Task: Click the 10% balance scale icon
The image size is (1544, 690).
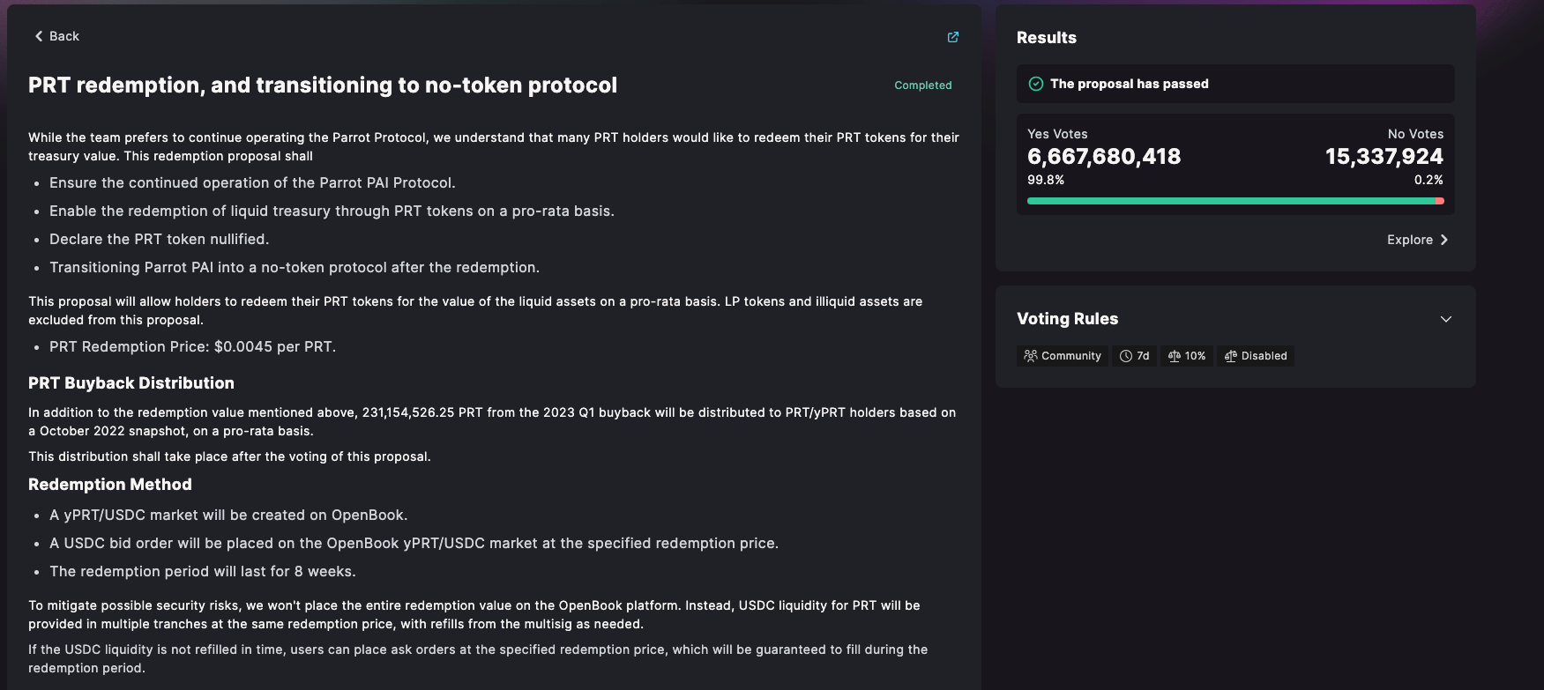Action: (x=1175, y=356)
